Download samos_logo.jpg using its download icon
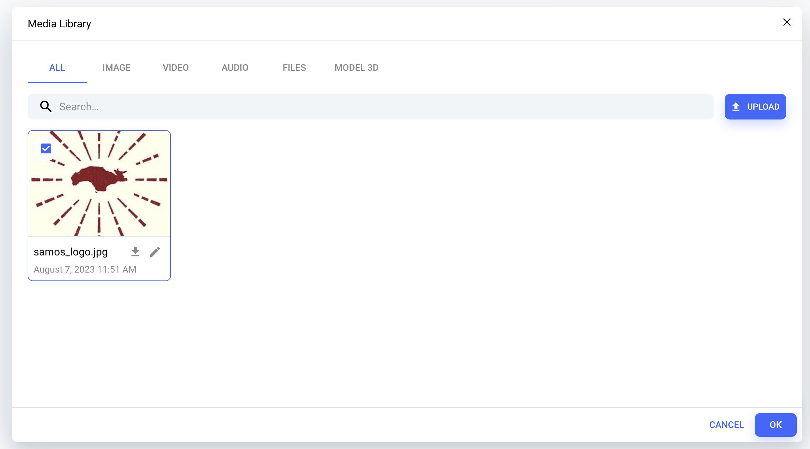The width and height of the screenshot is (810, 449). [135, 251]
